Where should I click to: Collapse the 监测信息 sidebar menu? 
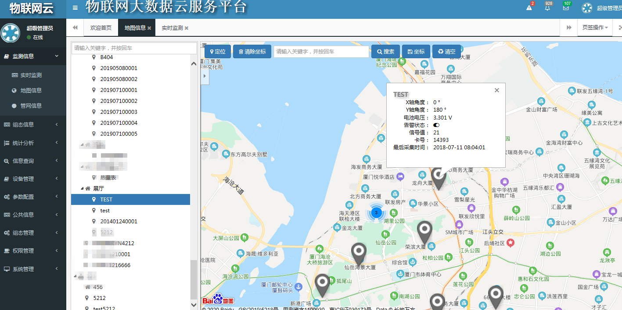click(33, 56)
